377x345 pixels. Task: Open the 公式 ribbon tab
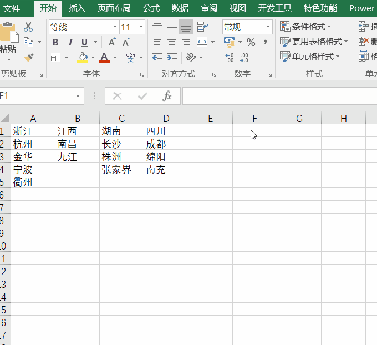coord(151,8)
